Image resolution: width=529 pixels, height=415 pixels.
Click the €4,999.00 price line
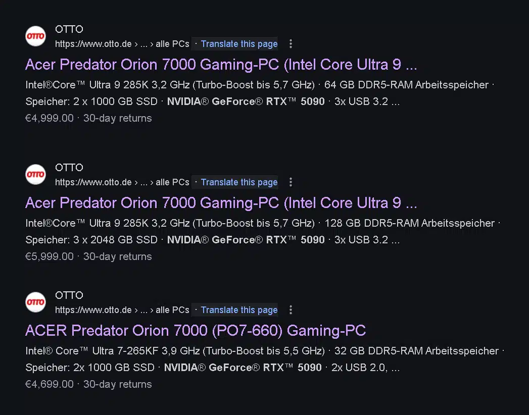pos(88,118)
